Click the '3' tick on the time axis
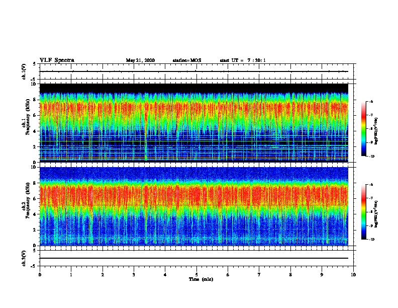The height and width of the screenshot is (308, 398). point(134,275)
